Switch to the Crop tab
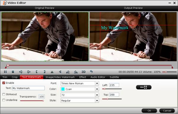 pos(15,77)
